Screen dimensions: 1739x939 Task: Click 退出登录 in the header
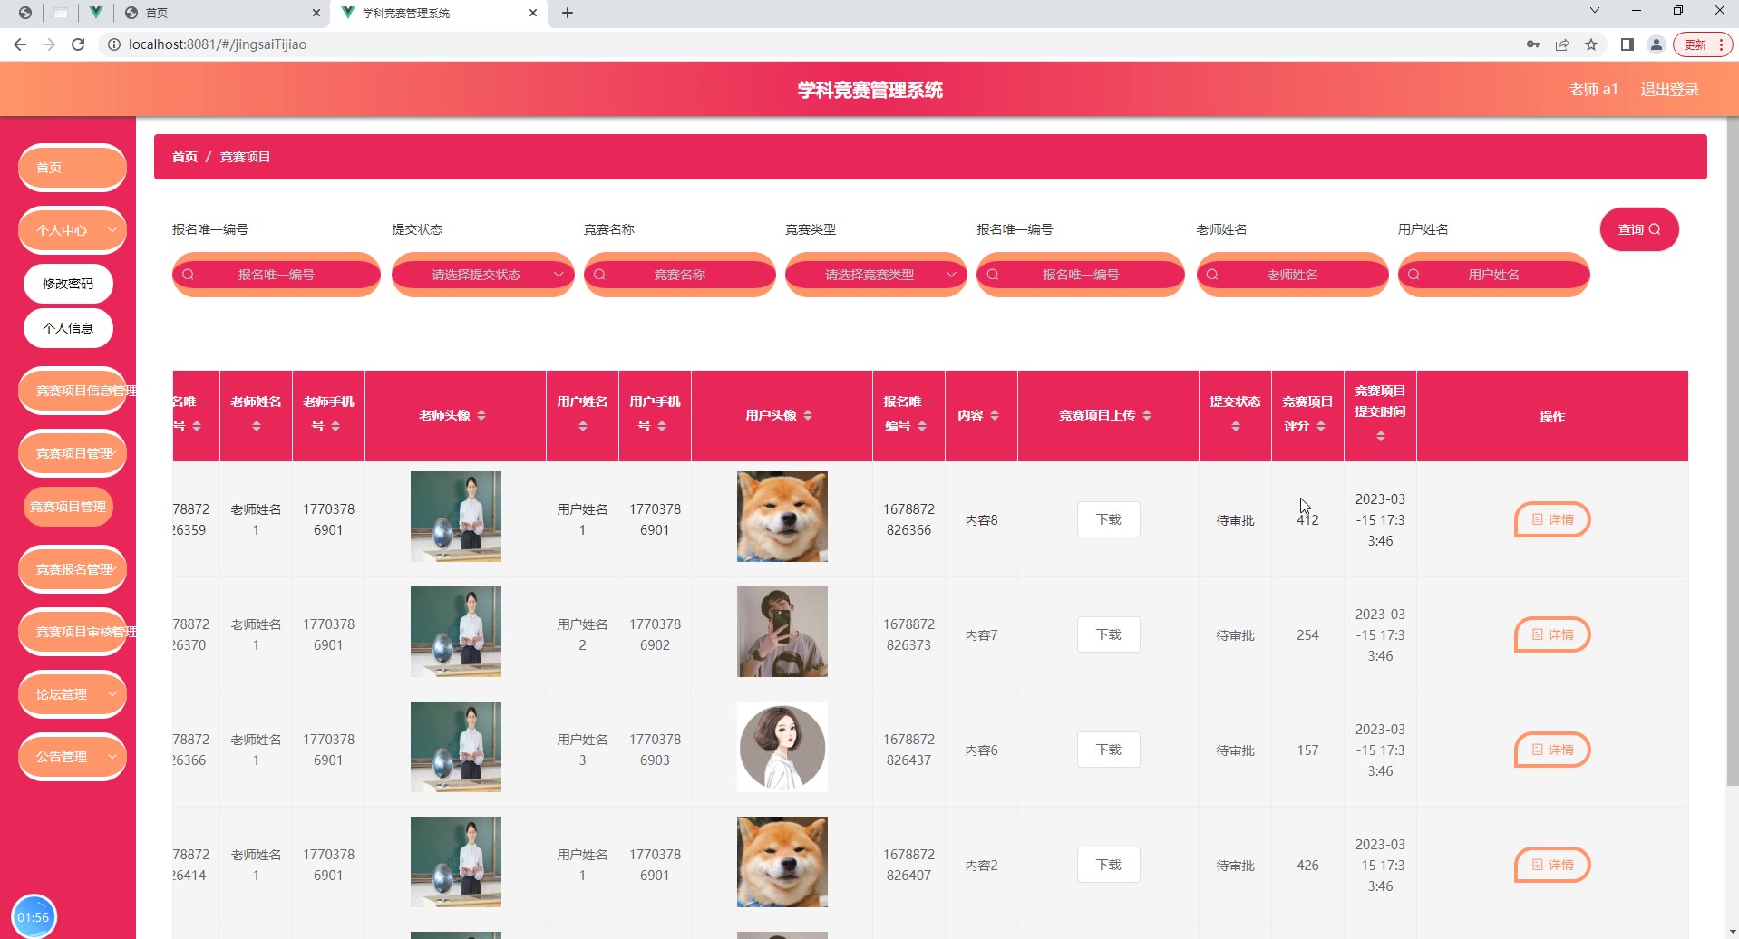(1669, 89)
